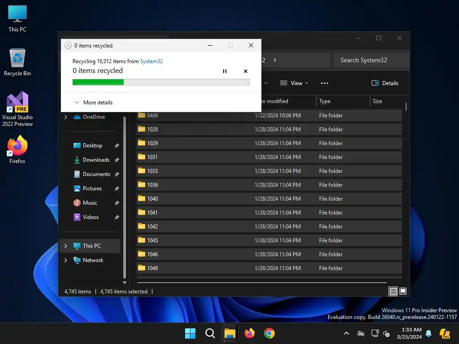Show hidden system tray icons

(x=346, y=333)
